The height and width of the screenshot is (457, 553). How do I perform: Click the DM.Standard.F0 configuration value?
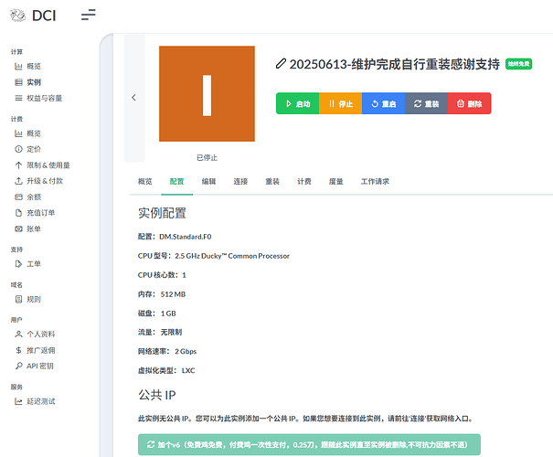pyautogui.click(x=186, y=237)
